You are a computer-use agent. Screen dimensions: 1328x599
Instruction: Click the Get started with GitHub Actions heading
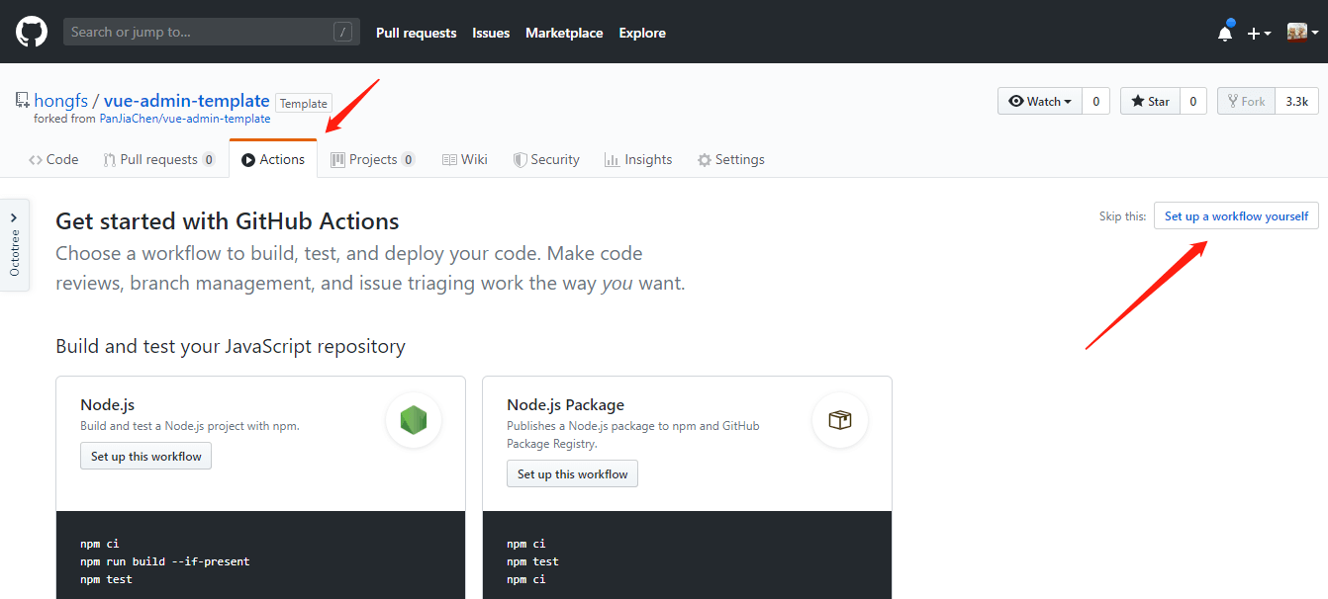tap(228, 220)
